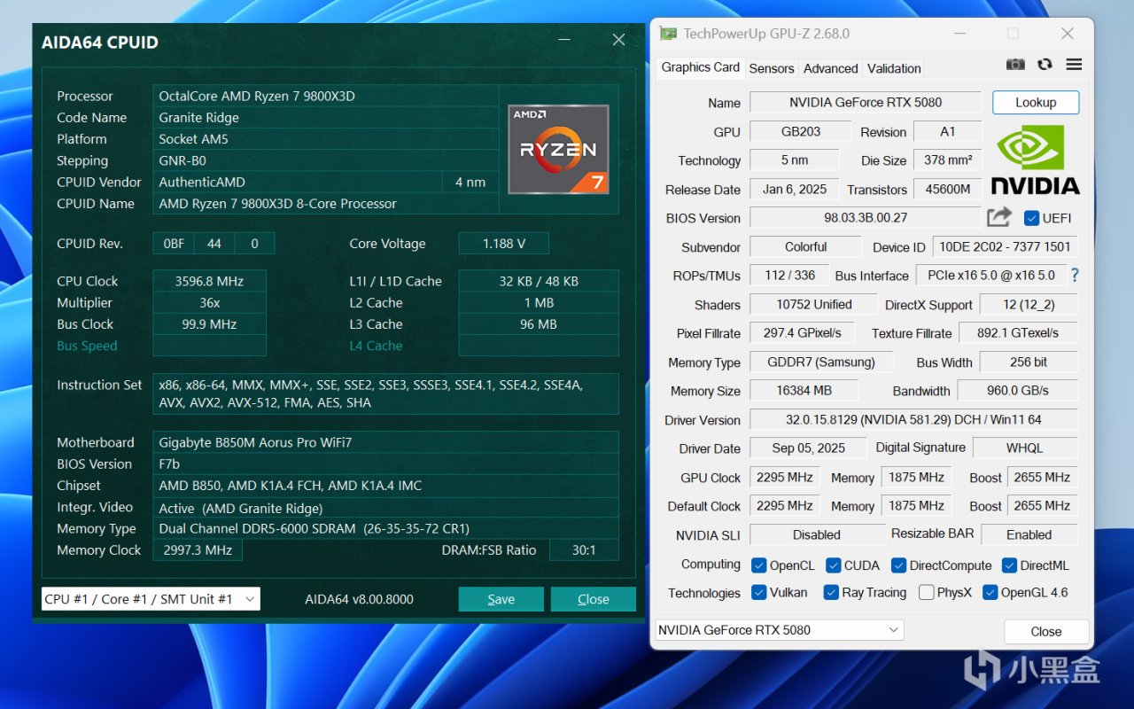Toggle the DirectCompute checkbox

click(898, 565)
